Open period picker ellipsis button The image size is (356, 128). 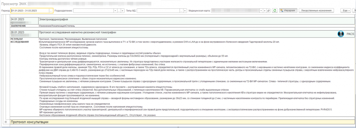(51, 11)
